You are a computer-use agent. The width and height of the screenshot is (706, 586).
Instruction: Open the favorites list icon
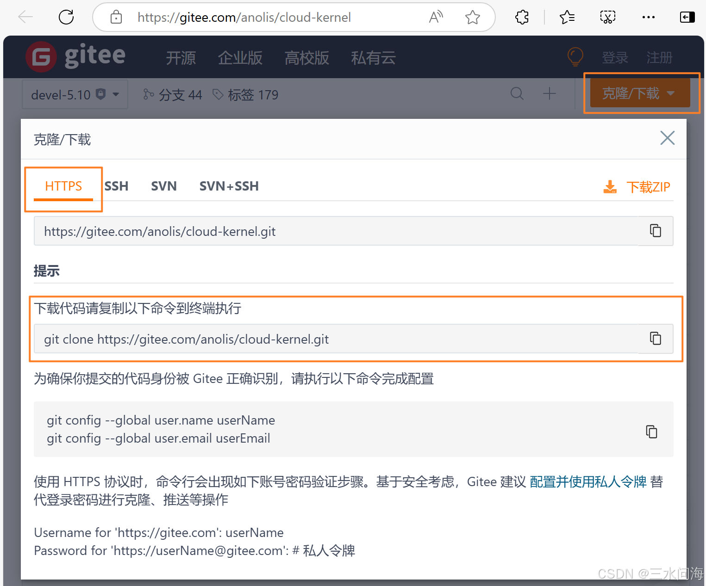tap(567, 17)
